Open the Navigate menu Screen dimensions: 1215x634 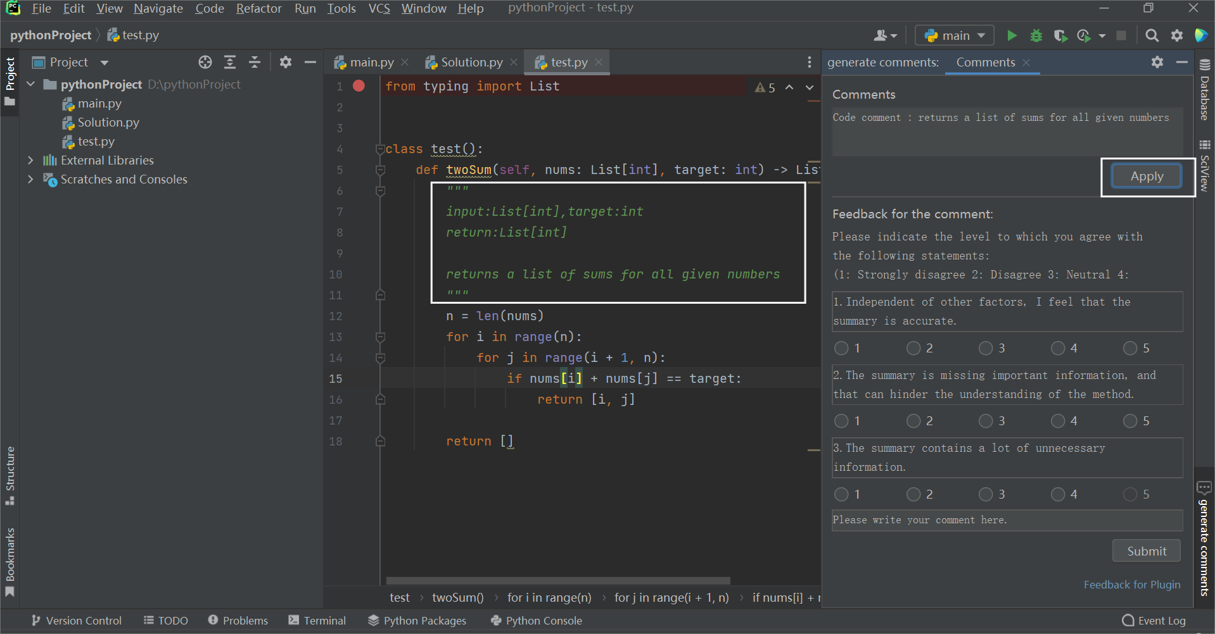click(158, 9)
